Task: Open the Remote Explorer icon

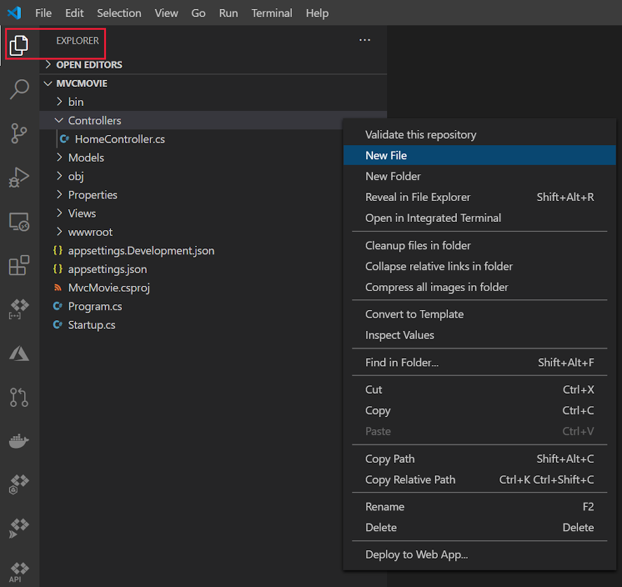Action: point(19,222)
